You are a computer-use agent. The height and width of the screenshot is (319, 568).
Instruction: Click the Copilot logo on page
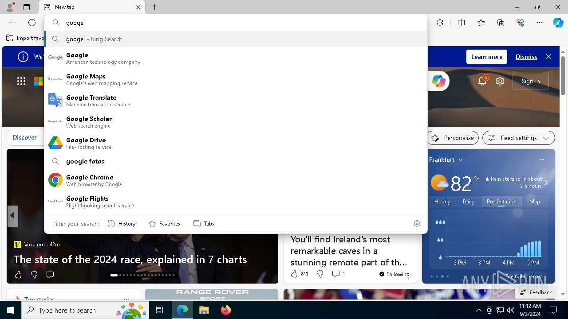438,81
